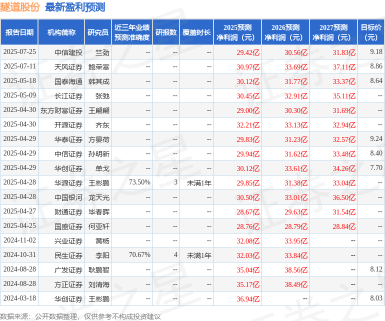Click the 70.67% accuracy value

point(139,254)
